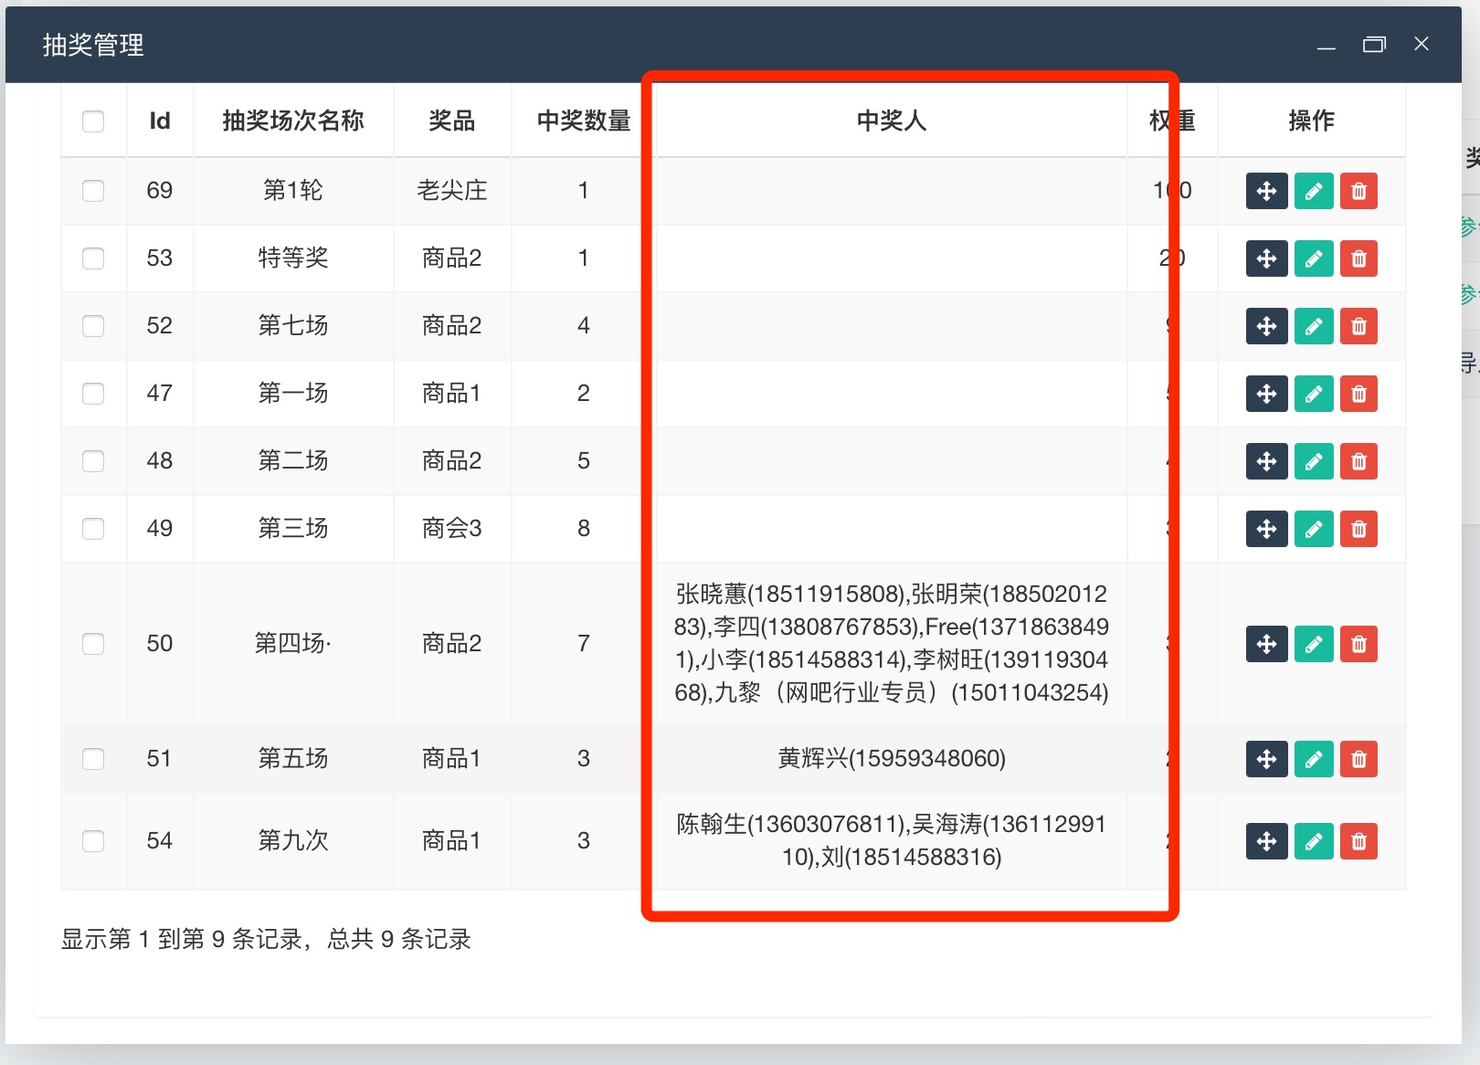Click the move icon for 第九次 row

tap(1266, 841)
